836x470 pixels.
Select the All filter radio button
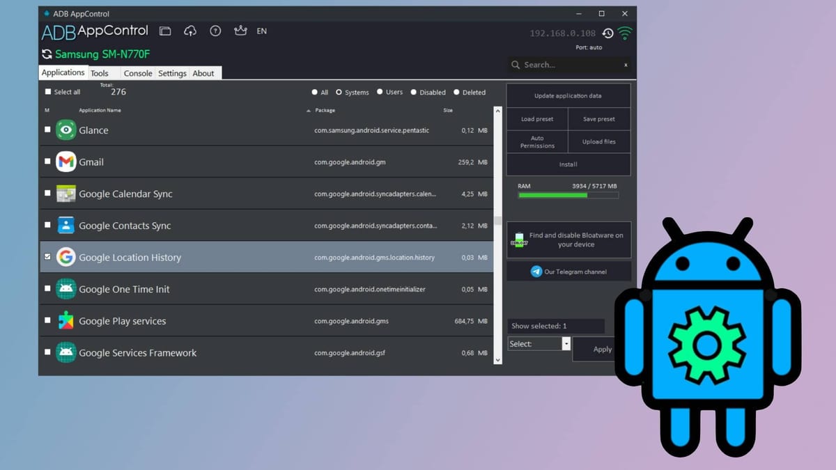[x=315, y=92]
